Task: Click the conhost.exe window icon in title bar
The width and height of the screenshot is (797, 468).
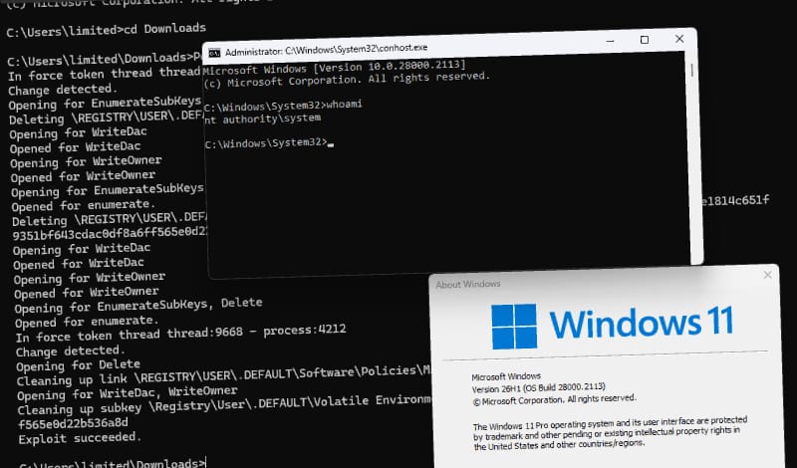Action: pos(214,53)
